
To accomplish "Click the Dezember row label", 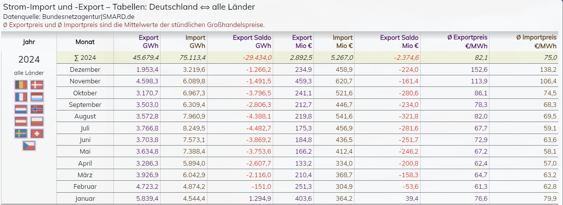I will (85, 70).
